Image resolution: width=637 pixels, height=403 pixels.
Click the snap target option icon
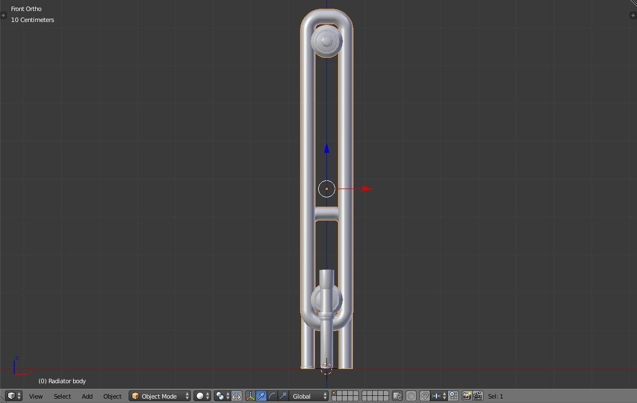[x=453, y=396]
